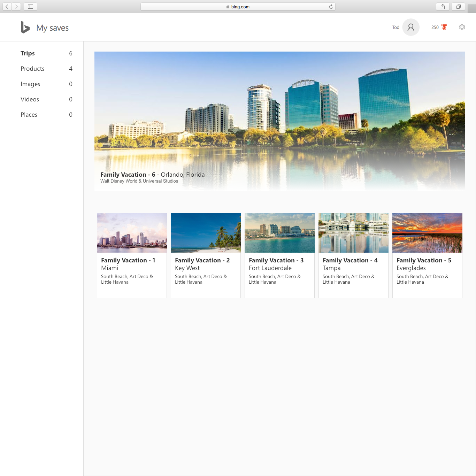Click the Family Vacation - 2 title

pos(202,260)
